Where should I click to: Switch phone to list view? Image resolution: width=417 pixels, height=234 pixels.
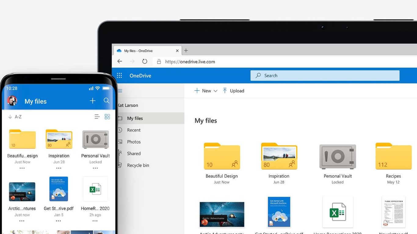pos(97,117)
